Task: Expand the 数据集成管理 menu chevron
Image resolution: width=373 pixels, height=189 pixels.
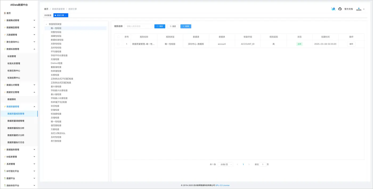Action: pyautogui.click(x=34, y=20)
